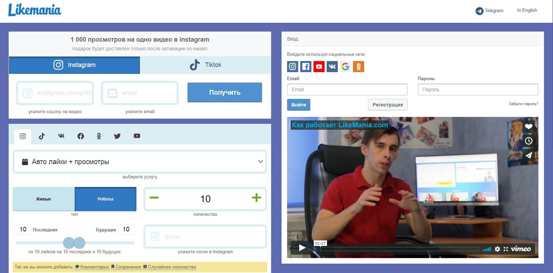Screen dimensions: 553x273
Task: Like the video with heart icon
Action: pyautogui.click(x=528, y=127)
